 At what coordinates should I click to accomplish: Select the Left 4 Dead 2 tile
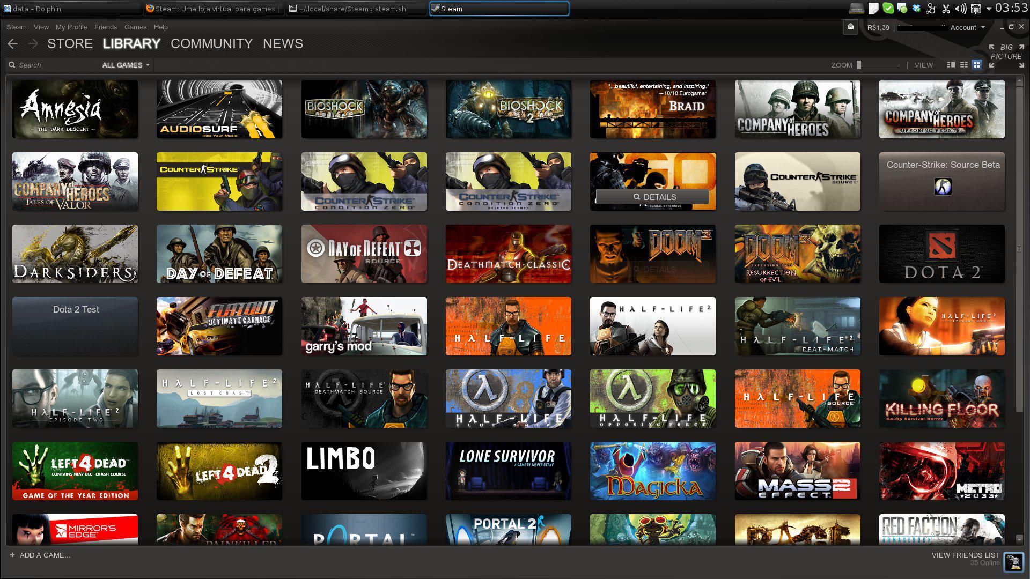click(219, 471)
